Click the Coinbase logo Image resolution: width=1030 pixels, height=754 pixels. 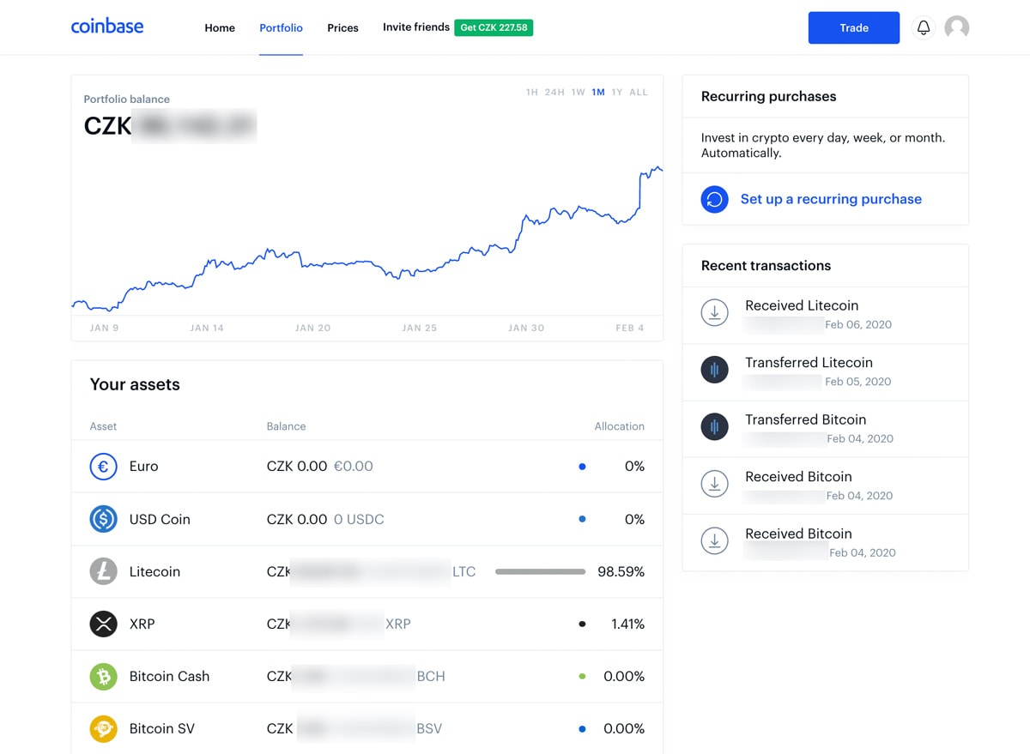tap(107, 26)
